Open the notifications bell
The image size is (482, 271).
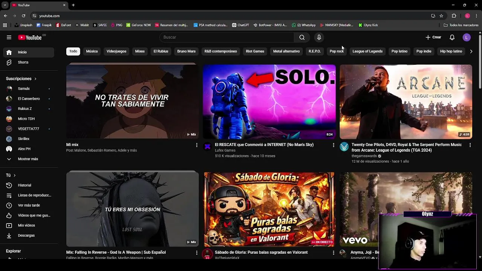click(452, 37)
